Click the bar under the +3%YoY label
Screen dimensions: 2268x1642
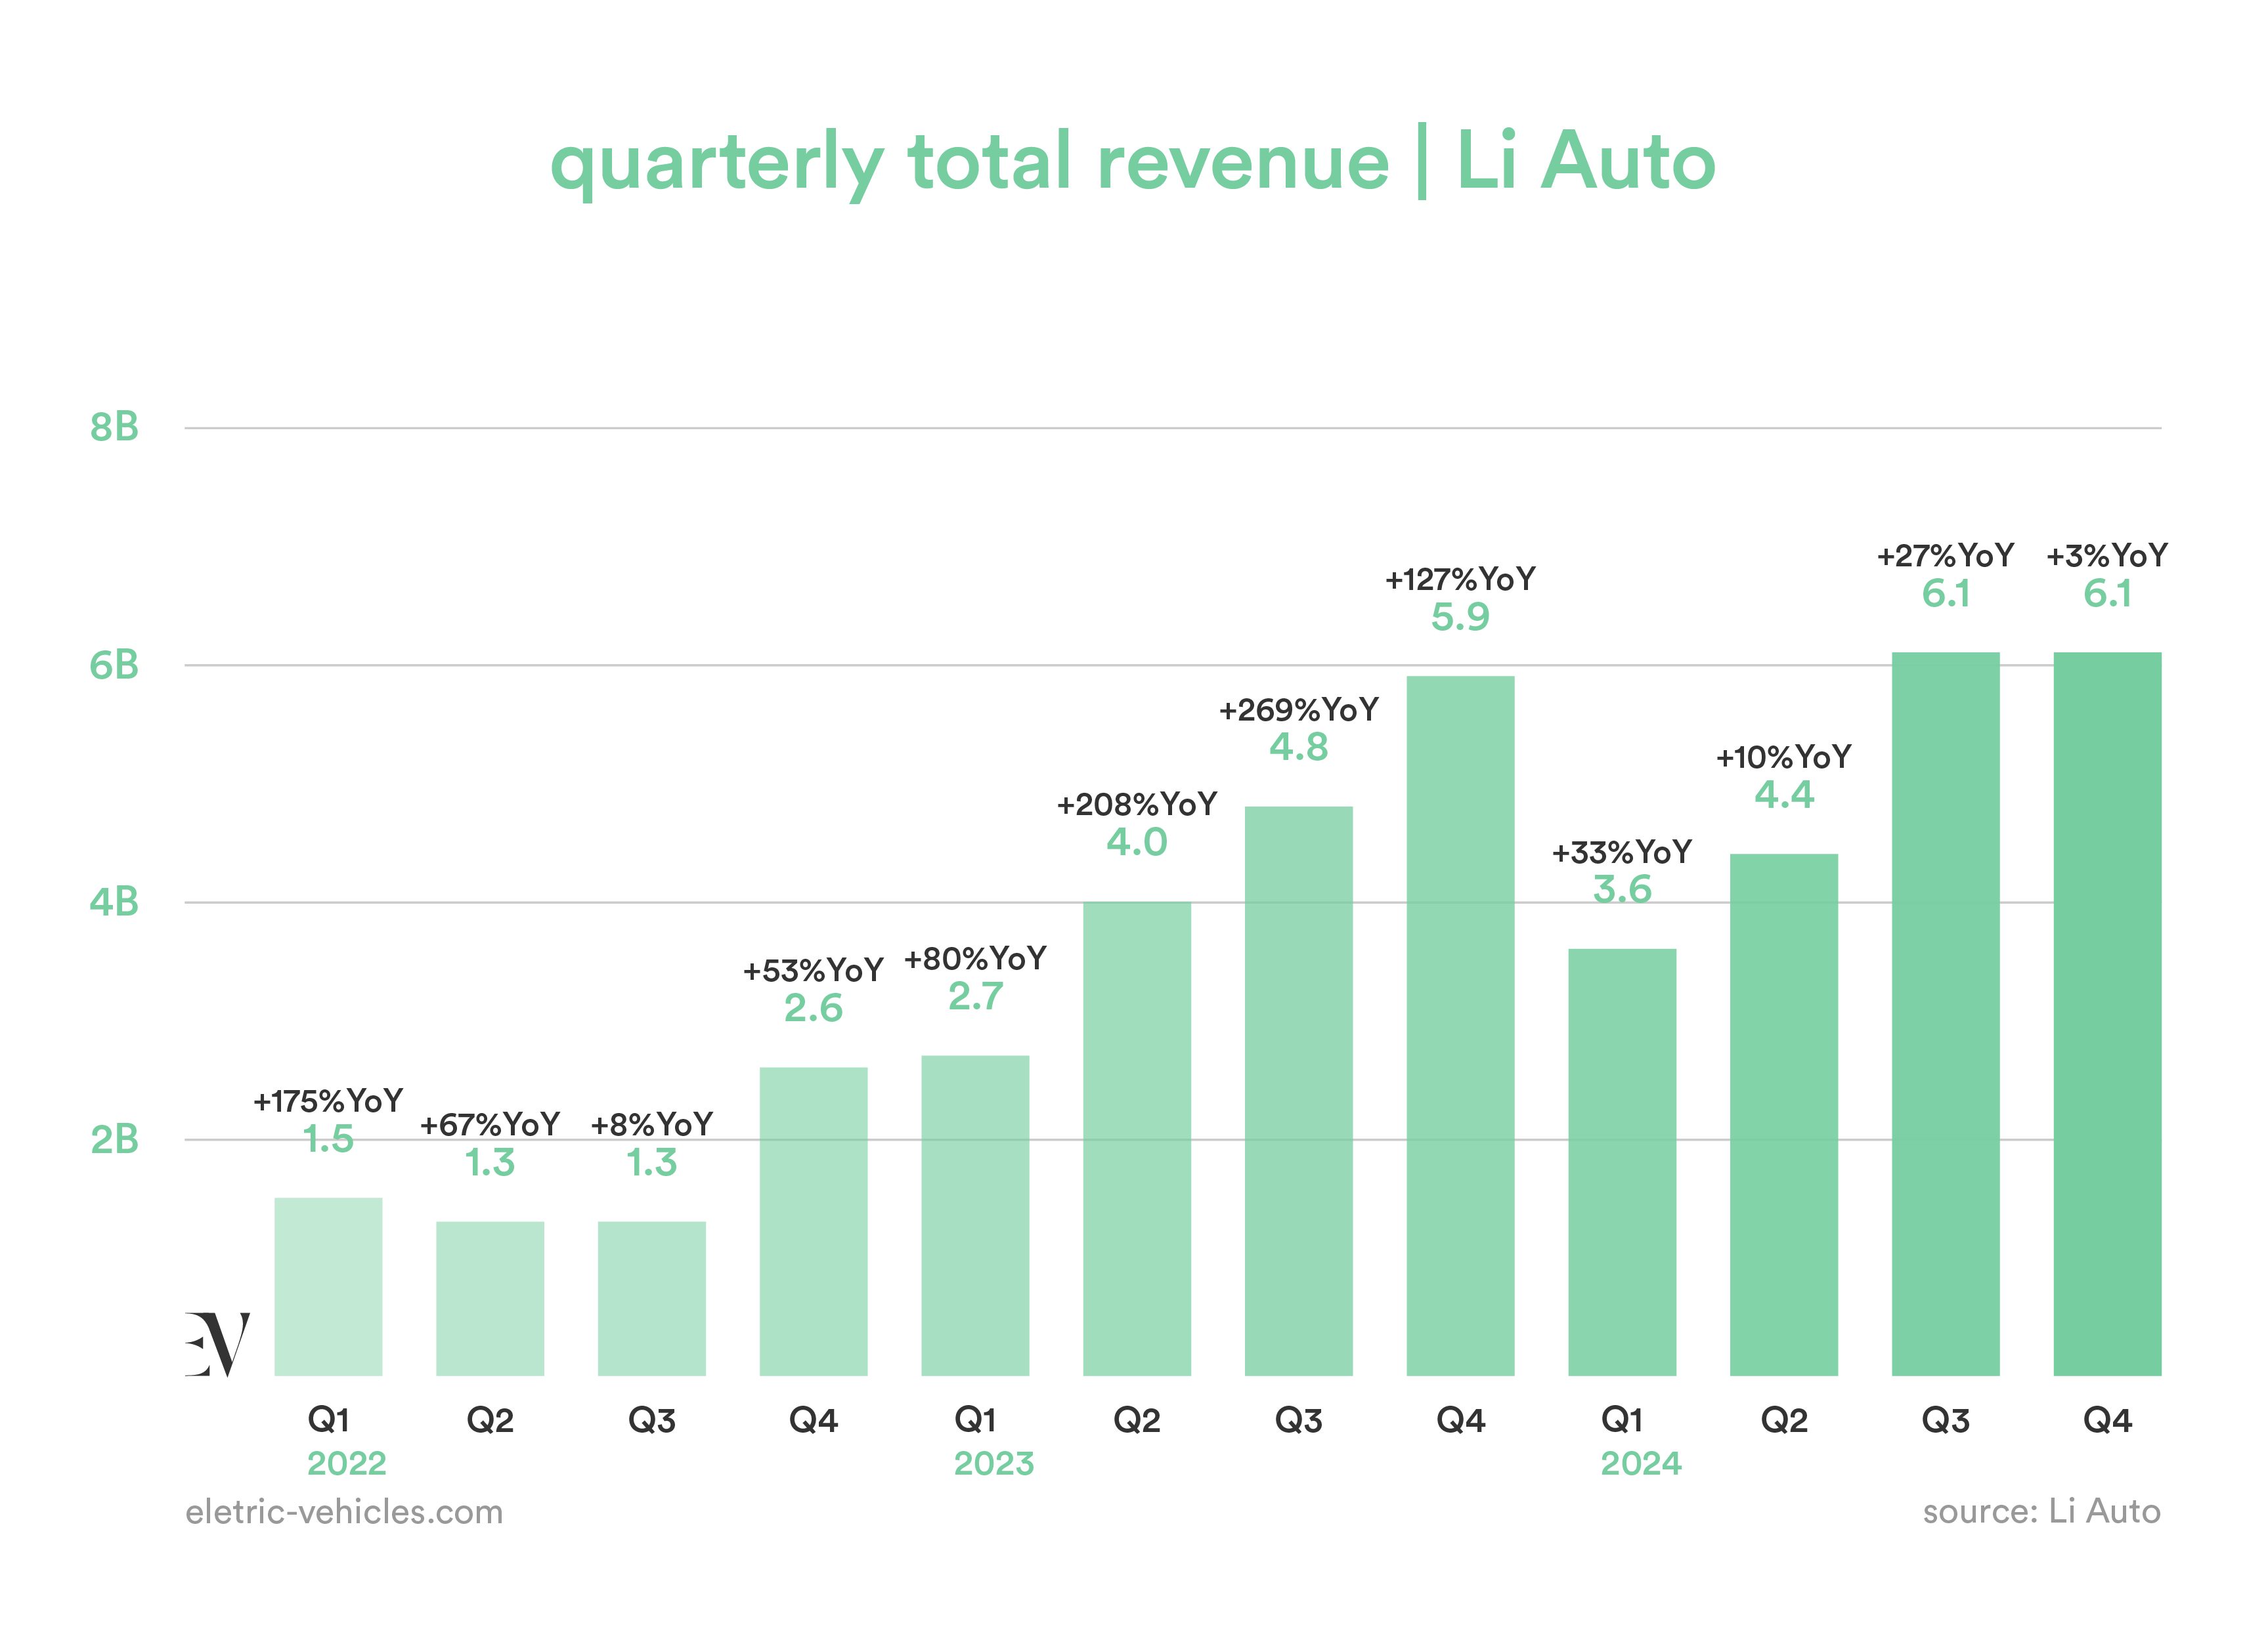[2107, 1015]
